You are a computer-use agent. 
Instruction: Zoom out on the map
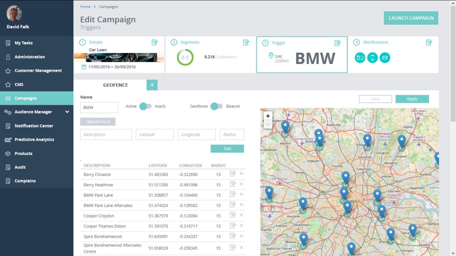(268, 124)
